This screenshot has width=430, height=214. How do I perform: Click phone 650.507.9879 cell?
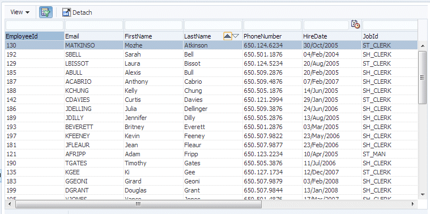click(x=273, y=181)
